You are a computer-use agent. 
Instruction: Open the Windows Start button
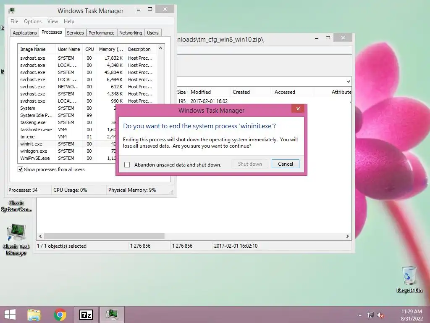(10, 315)
